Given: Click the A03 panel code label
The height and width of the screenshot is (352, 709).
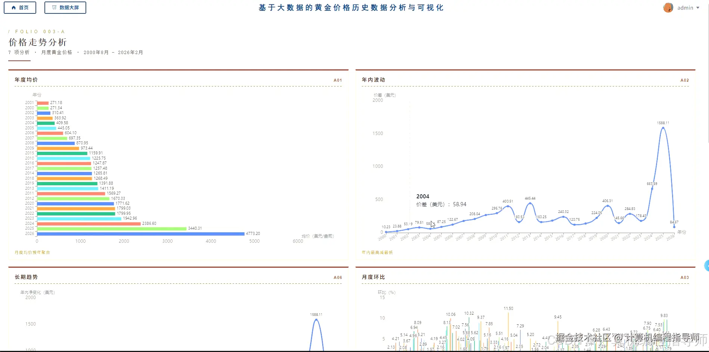Looking at the screenshot, I should click(x=685, y=277).
